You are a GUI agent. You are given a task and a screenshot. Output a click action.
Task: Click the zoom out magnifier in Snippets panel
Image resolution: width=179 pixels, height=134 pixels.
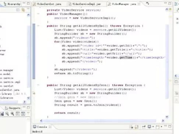[7, 114]
